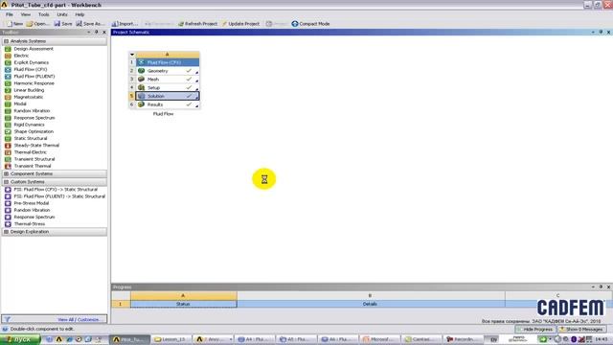Image resolution: width=613 pixels, height=345 pixels.
Task: Click the Import toolbar button
Action: pyautogui.click(x=125, y=24)
